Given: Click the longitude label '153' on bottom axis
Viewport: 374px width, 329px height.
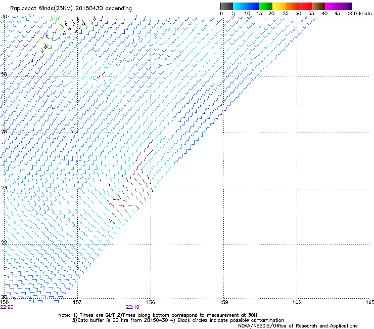Looking at the screenshot, I should (77, 302).
